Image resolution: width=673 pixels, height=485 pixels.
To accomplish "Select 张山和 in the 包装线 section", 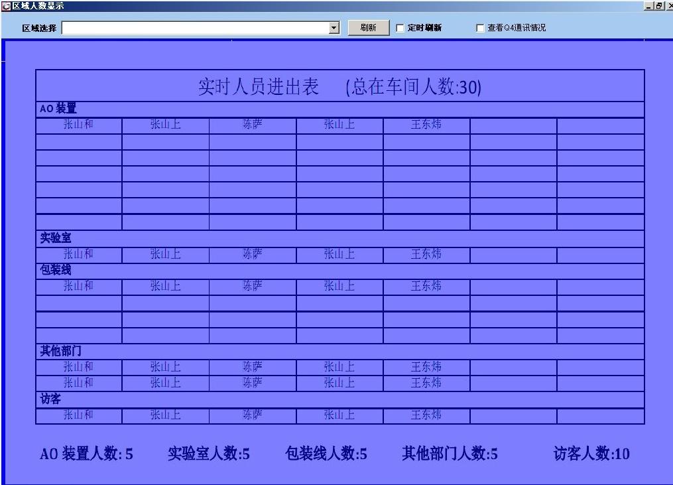I will (x=78, y=286).
